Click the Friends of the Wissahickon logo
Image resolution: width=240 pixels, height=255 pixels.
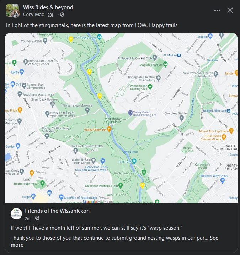(x=16, y=214)
